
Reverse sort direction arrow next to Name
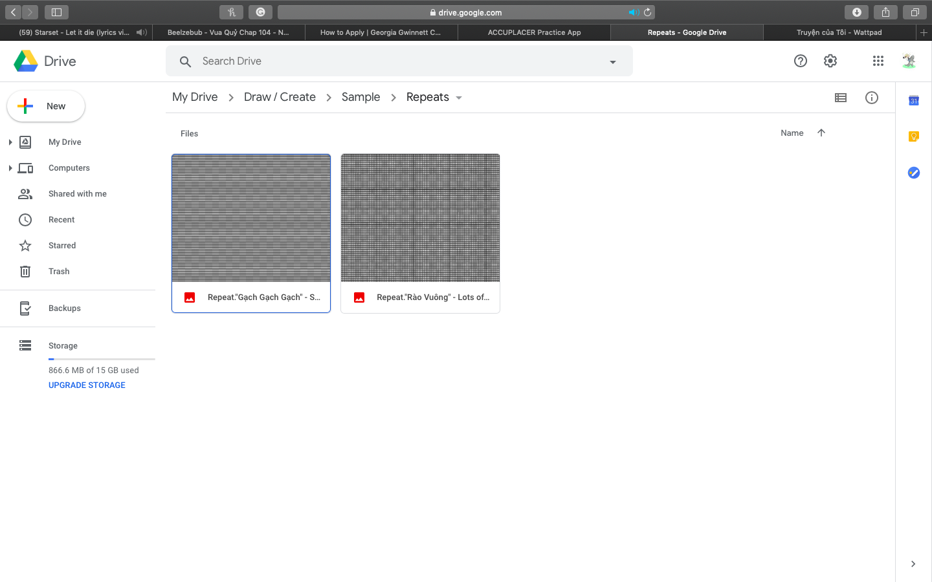[821, 133]
